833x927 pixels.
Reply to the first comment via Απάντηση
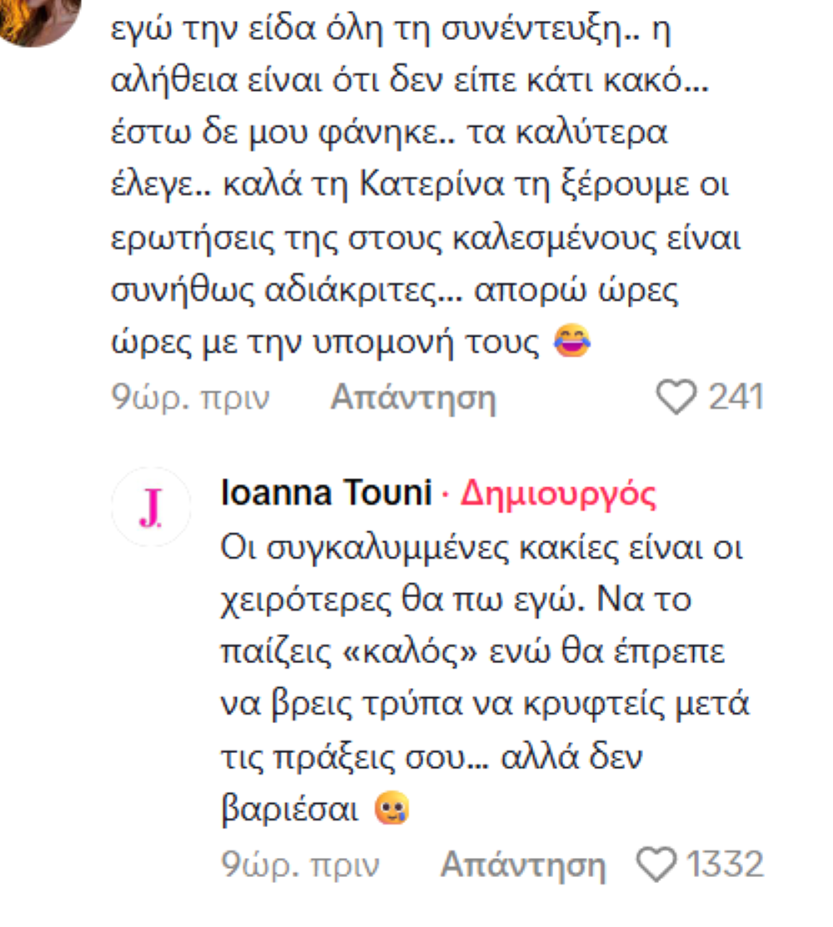point(413,399)
